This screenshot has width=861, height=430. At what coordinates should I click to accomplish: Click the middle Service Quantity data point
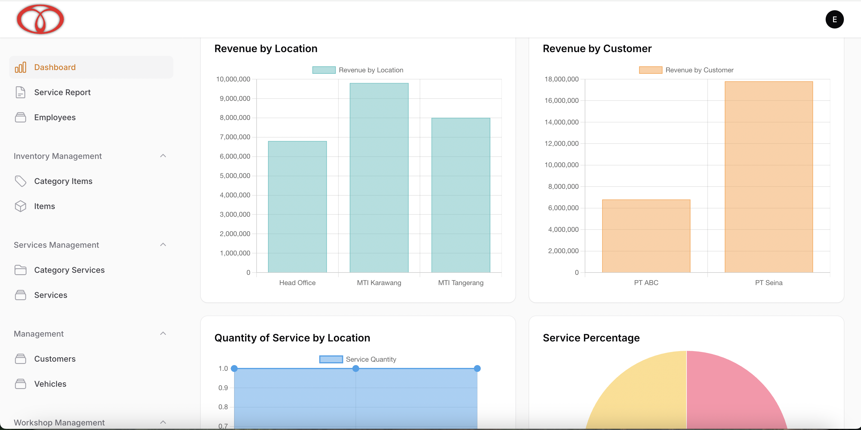356,368
